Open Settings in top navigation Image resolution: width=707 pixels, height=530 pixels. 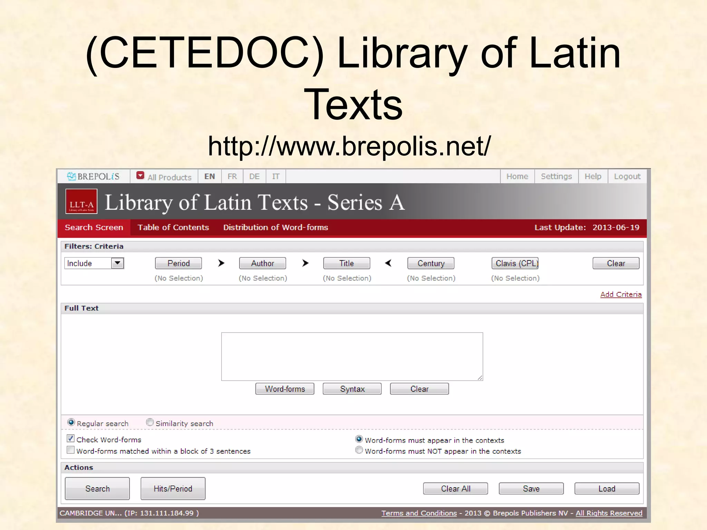click(556, 176)
